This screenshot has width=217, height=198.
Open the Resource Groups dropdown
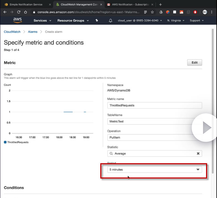click(73, 21)
